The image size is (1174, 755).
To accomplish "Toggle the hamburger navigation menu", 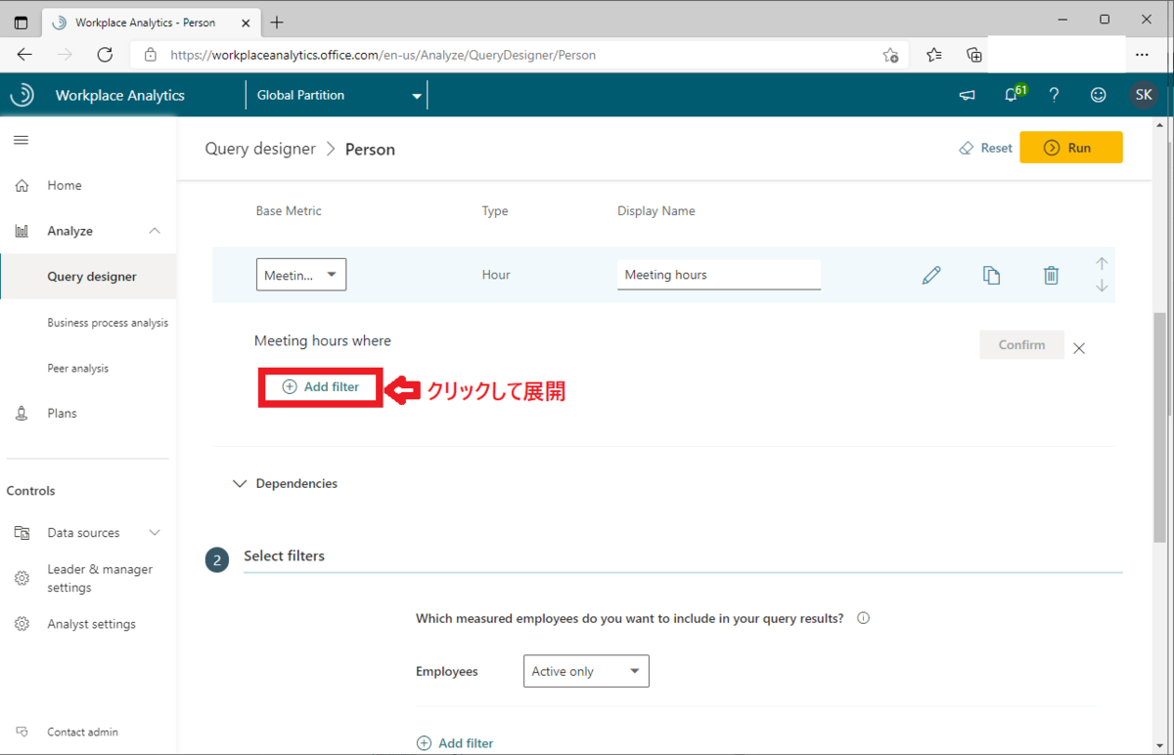I will coord(21,140).
